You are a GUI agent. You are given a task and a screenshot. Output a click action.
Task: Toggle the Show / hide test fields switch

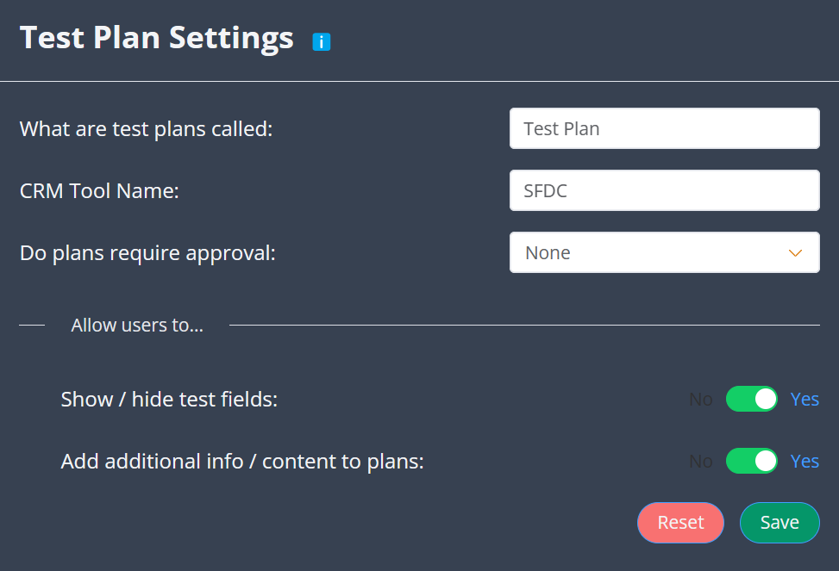[752, 400]
